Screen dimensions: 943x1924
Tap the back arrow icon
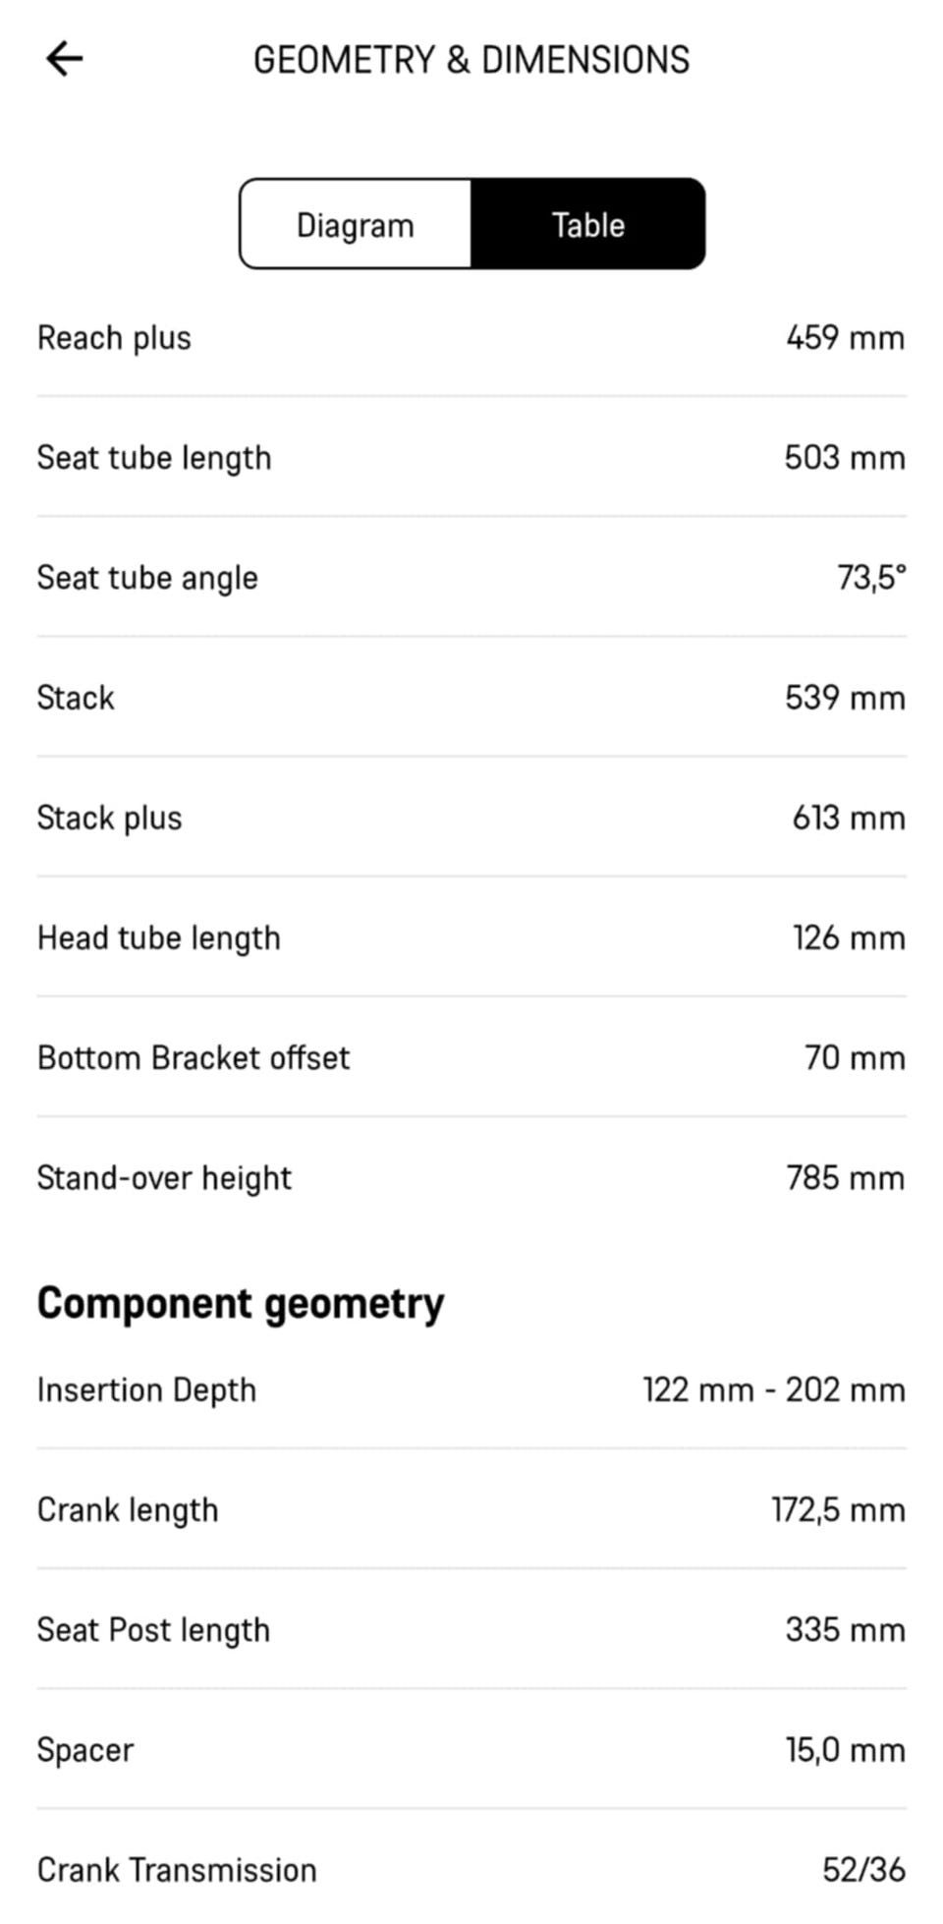coord(65,59)
